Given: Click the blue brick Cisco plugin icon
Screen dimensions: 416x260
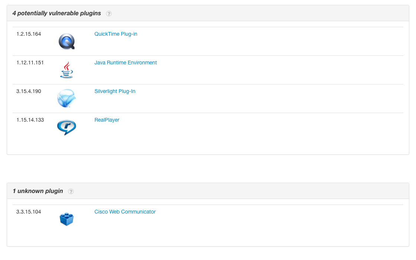Looking at the screenshot, I should coord(67,219).
